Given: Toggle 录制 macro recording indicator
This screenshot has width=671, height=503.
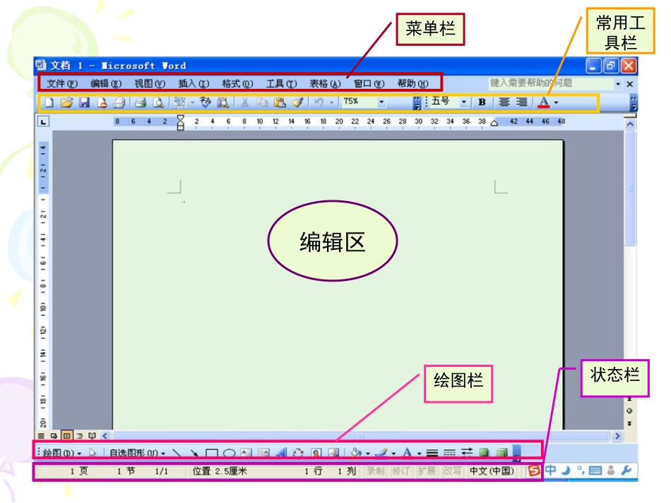Looking at the screenshot, I should 376,471.
